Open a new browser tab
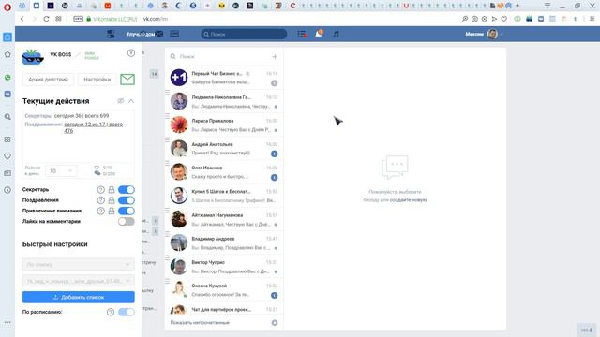The height and width of the screenshot is (337, 600). [517, 6]
